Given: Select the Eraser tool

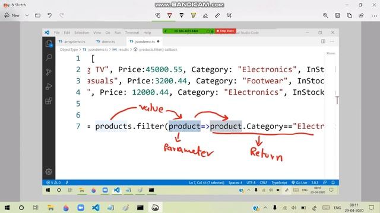Looking at the screenshot, I should tap(205, 15).
